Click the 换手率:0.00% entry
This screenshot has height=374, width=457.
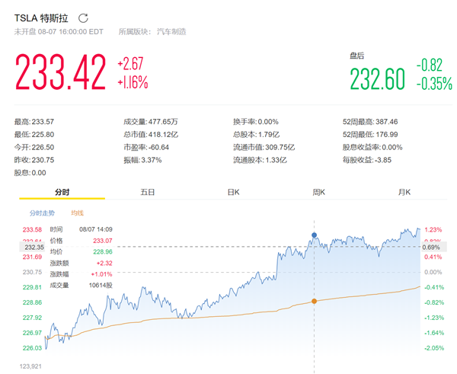tap(256, 122)
